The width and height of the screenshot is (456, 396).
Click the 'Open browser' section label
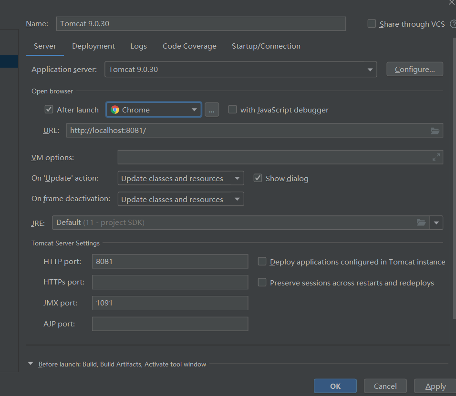tap(52, 91)
